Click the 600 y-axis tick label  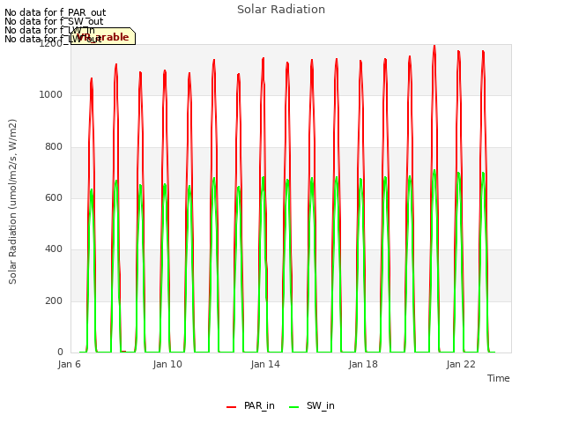tap(54, 197)
